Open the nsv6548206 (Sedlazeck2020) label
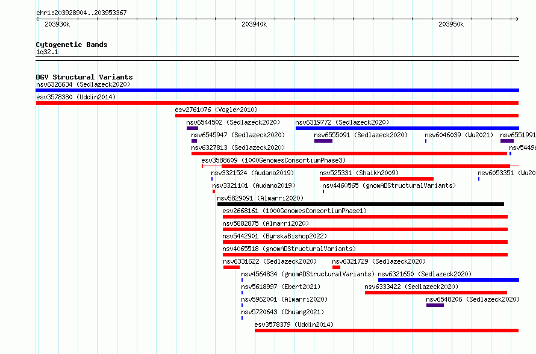This screenshot has width=536, height=354. coord(473,299)
